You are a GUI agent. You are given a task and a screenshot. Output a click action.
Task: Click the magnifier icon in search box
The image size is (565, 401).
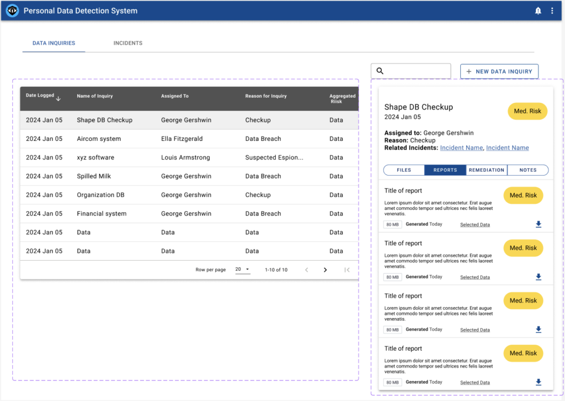(x=380, y=71)
